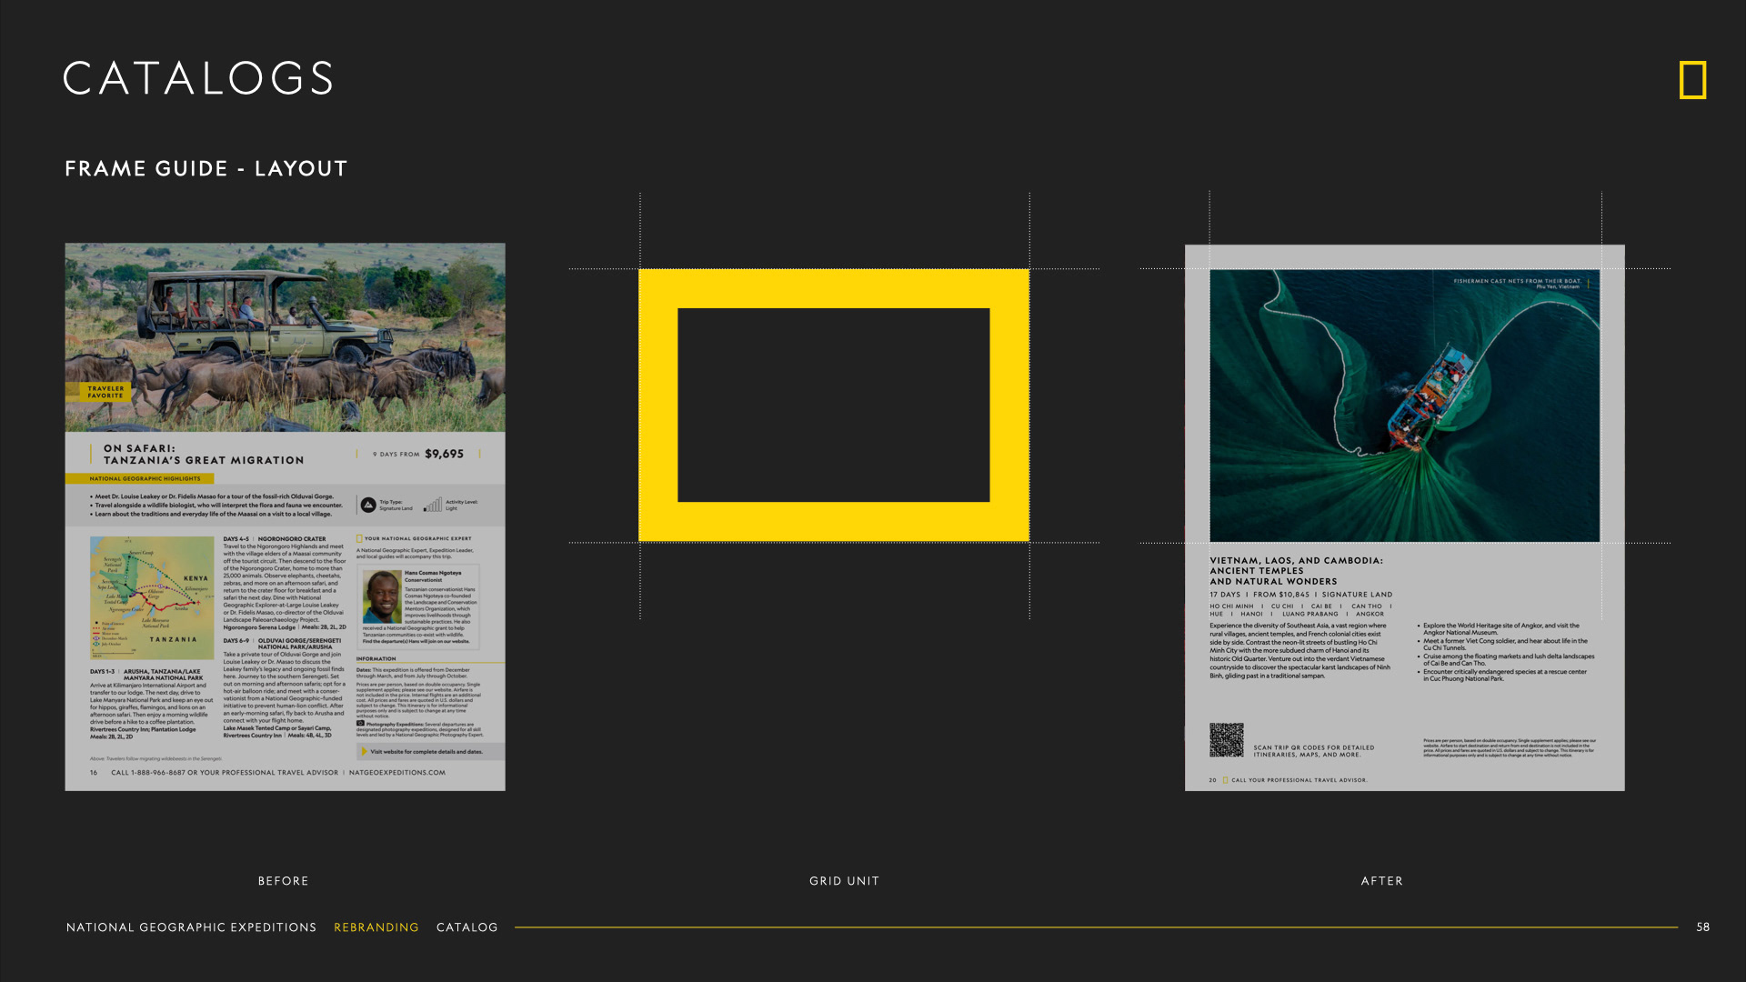
Task: Click the small yellow frame icon near Your National Geographic Expert
Action: point(359,538)
